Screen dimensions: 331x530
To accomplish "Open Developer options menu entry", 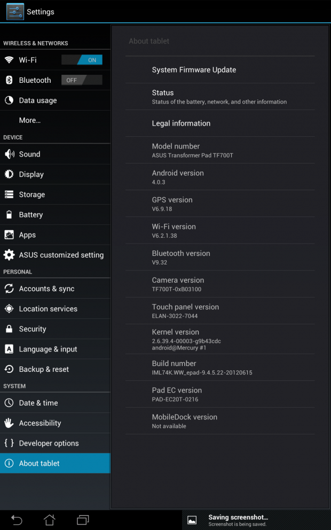I will [x=49, y=443].
